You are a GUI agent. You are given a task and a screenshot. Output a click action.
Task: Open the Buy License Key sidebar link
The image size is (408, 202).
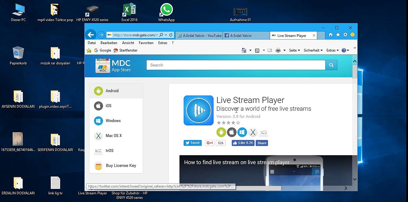click(116, 166)
